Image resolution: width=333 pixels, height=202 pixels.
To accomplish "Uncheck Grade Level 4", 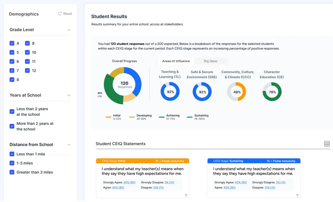I will (12, 43).
